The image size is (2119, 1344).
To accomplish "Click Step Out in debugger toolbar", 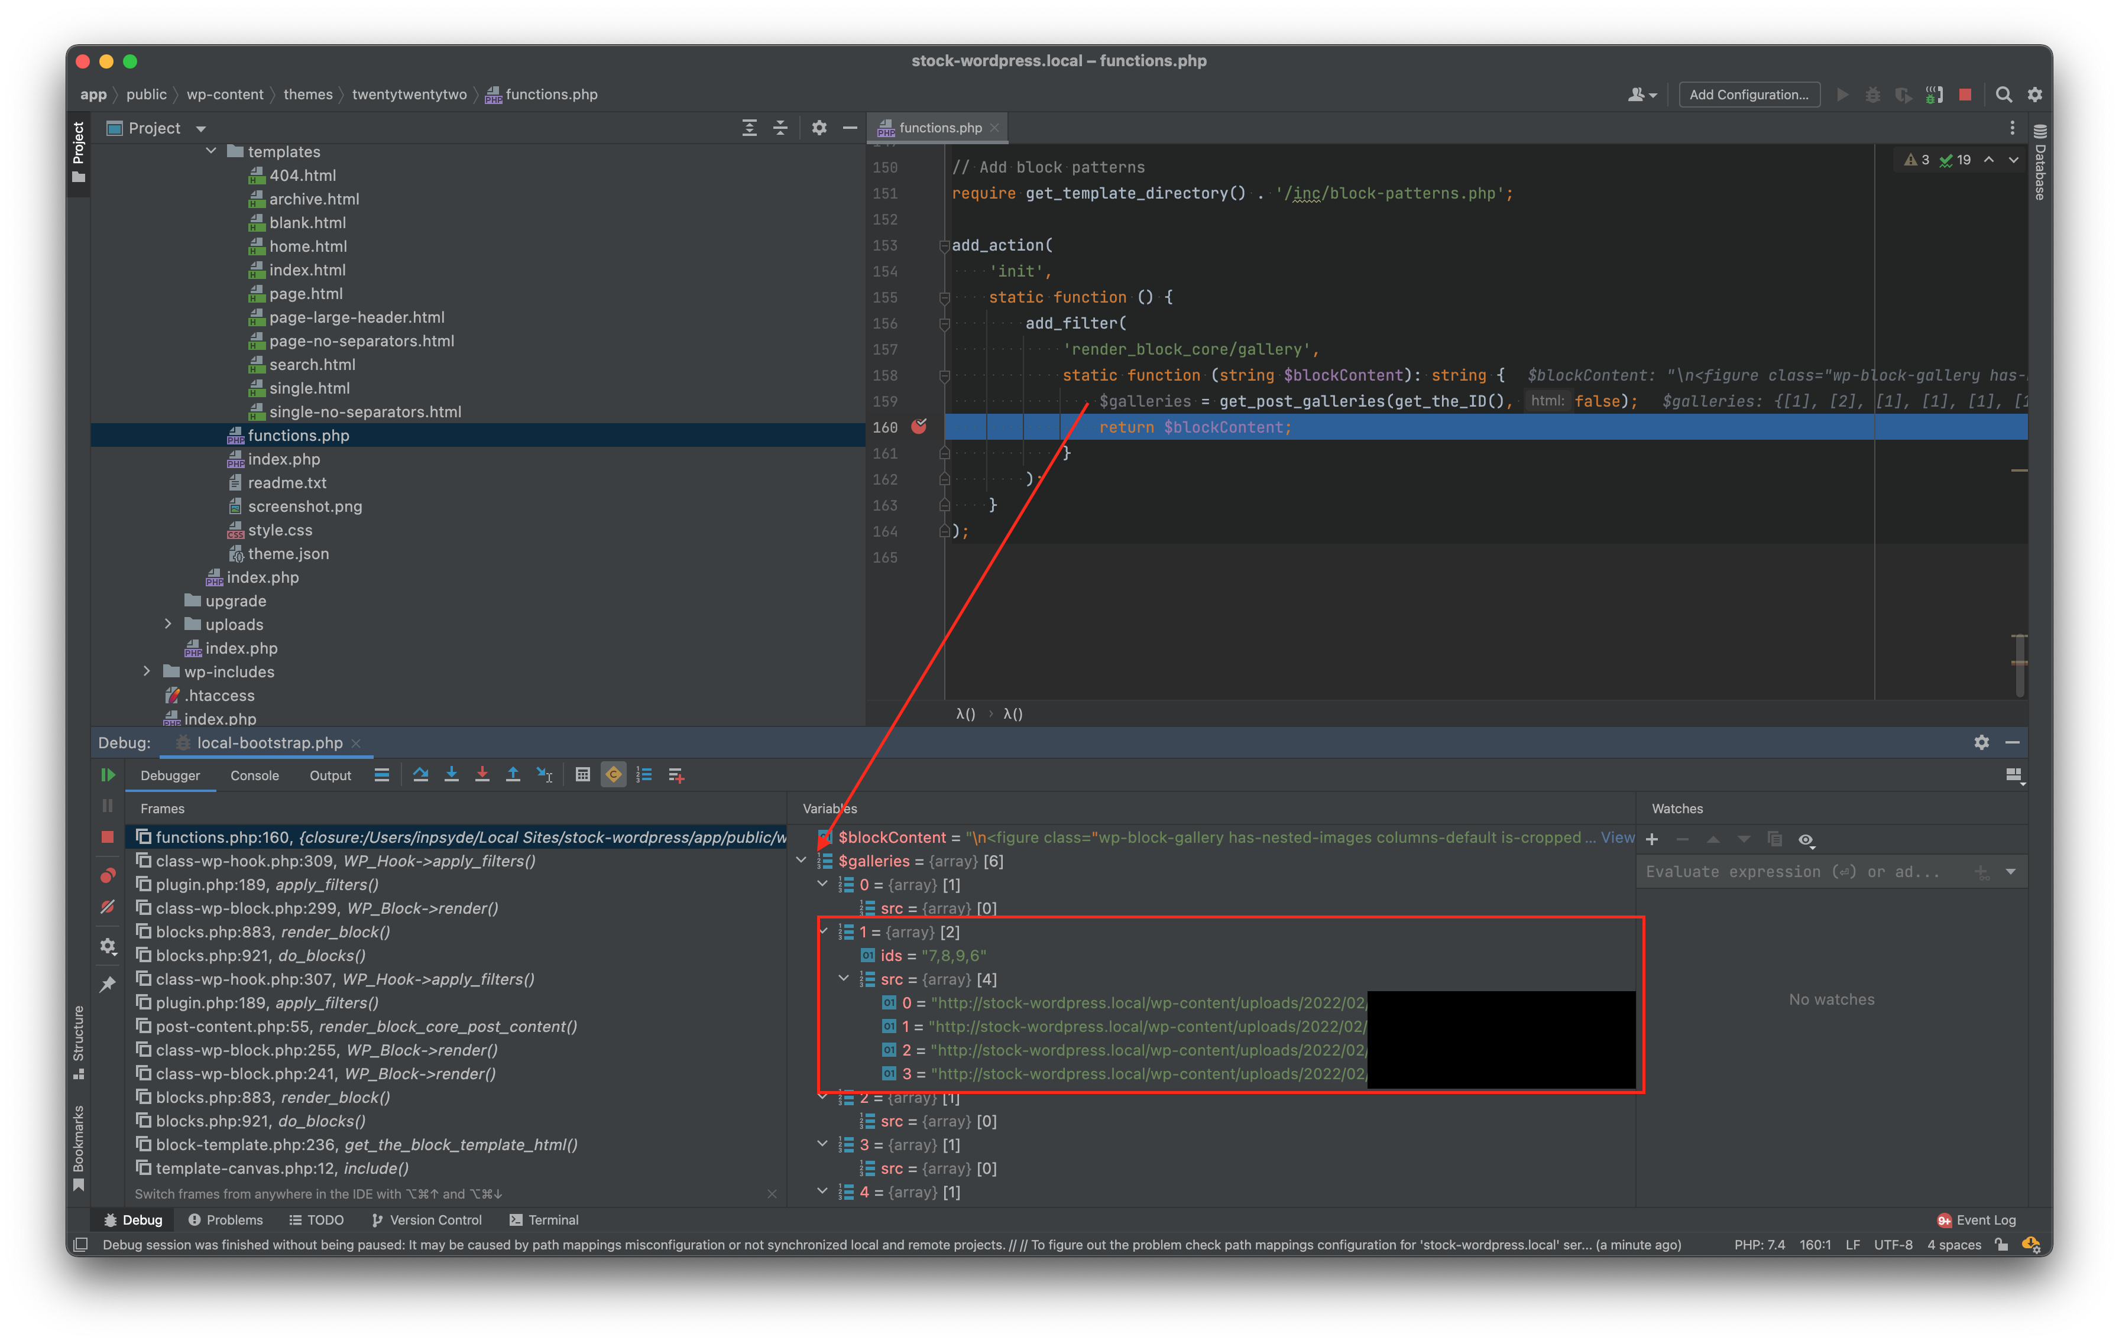I will click(x=513, y=775).
